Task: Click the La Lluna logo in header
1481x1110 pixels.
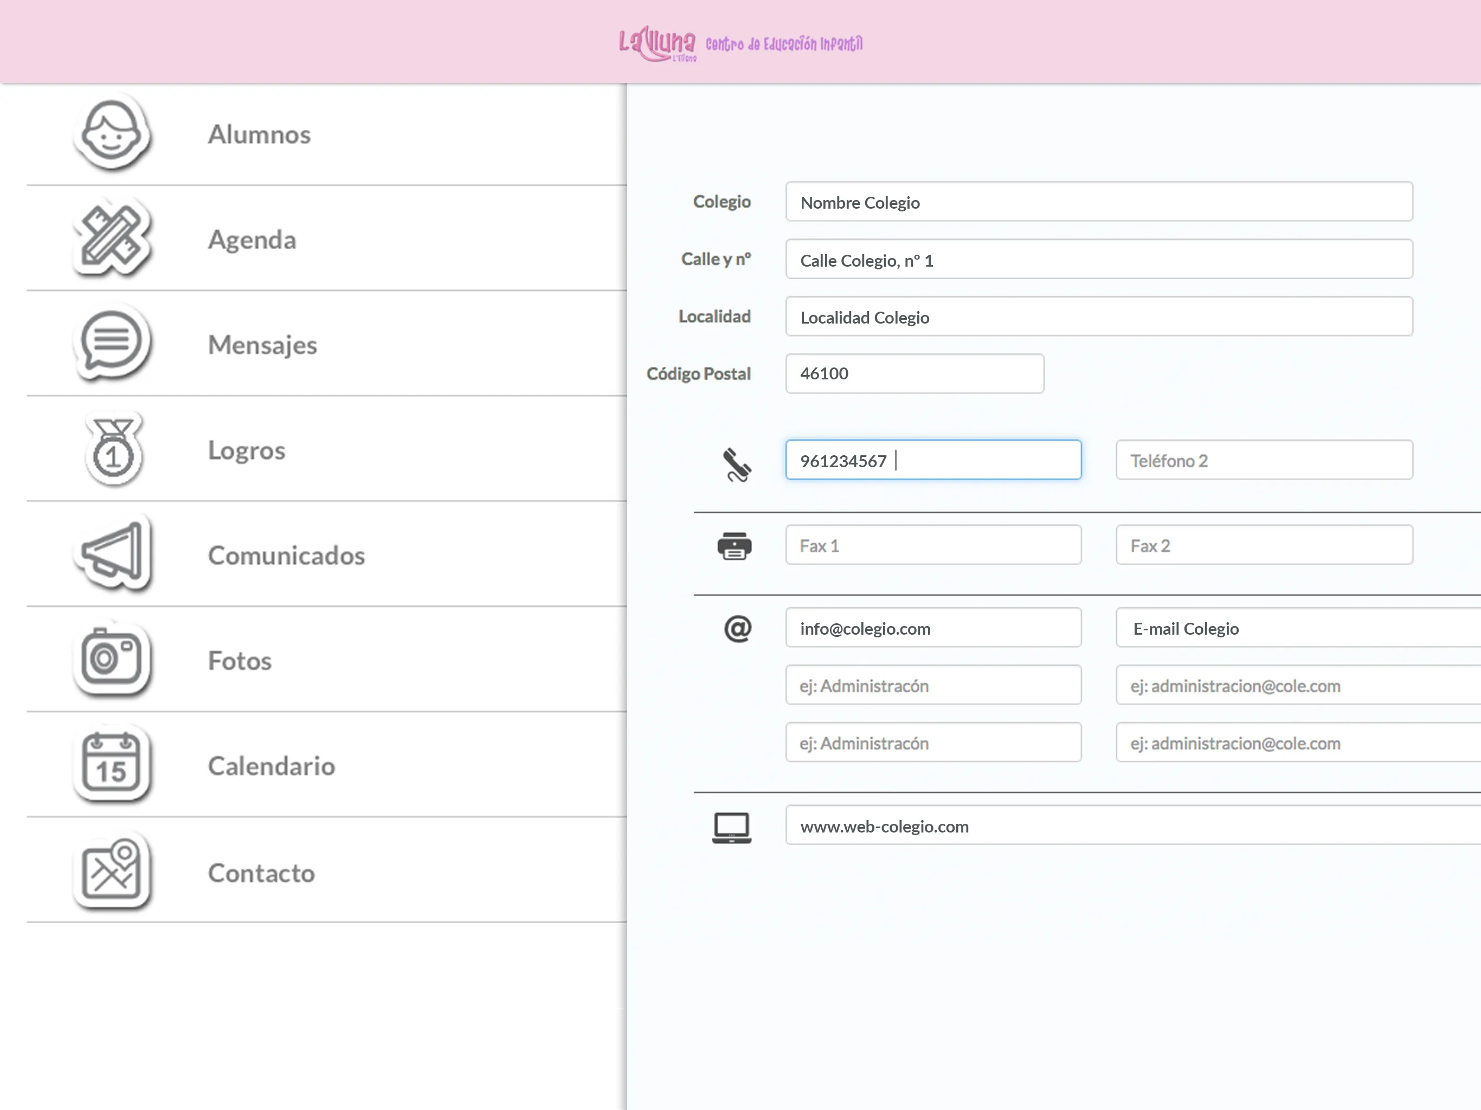Action: [x=657, y=44]
